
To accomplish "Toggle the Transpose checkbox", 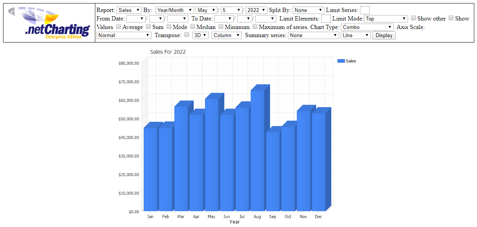I will click(187, 35).
